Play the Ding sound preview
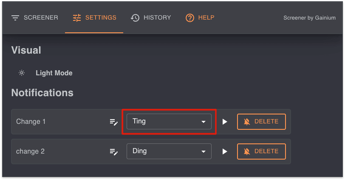Image resolution: width=345 pixels, height=180 pixels. (x=225, y=151)
